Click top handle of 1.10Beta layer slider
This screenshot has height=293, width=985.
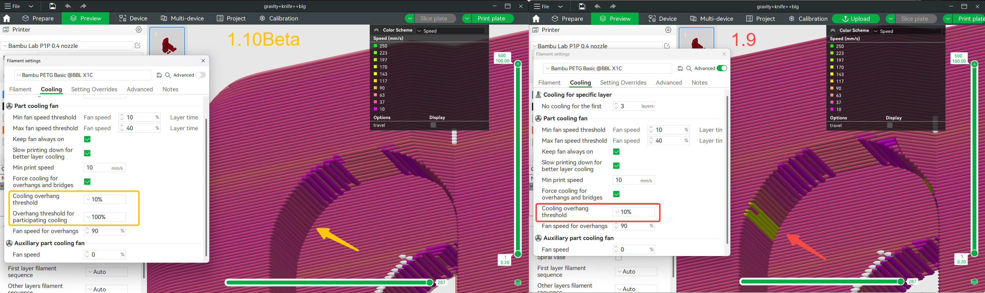click(x=518, y=64)
